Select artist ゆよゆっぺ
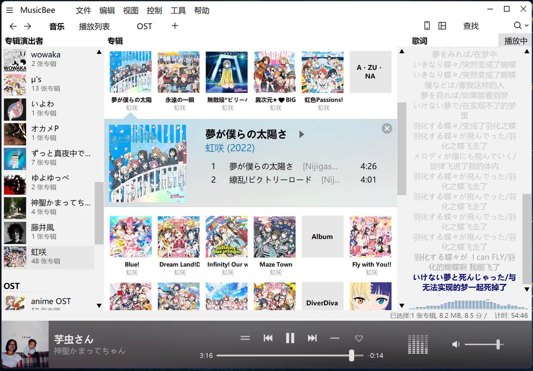533x371 pixels. pyautogui.click(x=49, y=183)
